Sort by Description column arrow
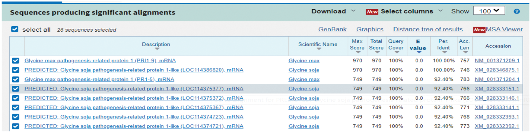The image size is (531, 133). pyautogui.click(x=157, y=49)
